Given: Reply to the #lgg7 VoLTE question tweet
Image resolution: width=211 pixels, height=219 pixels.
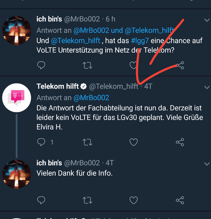Looking at the screenshot, I should pos(41,65).
